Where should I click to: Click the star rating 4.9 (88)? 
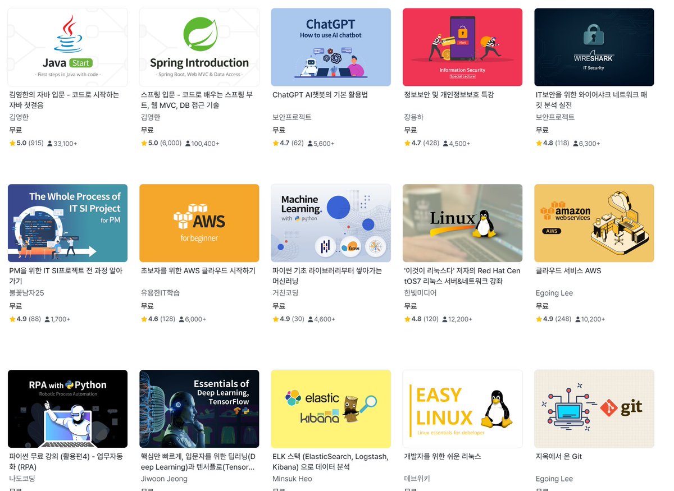tap(25, 319)
